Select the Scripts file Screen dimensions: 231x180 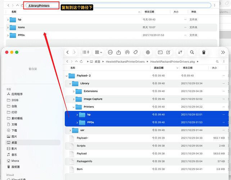pyautogui.click(x=147, y=146)
